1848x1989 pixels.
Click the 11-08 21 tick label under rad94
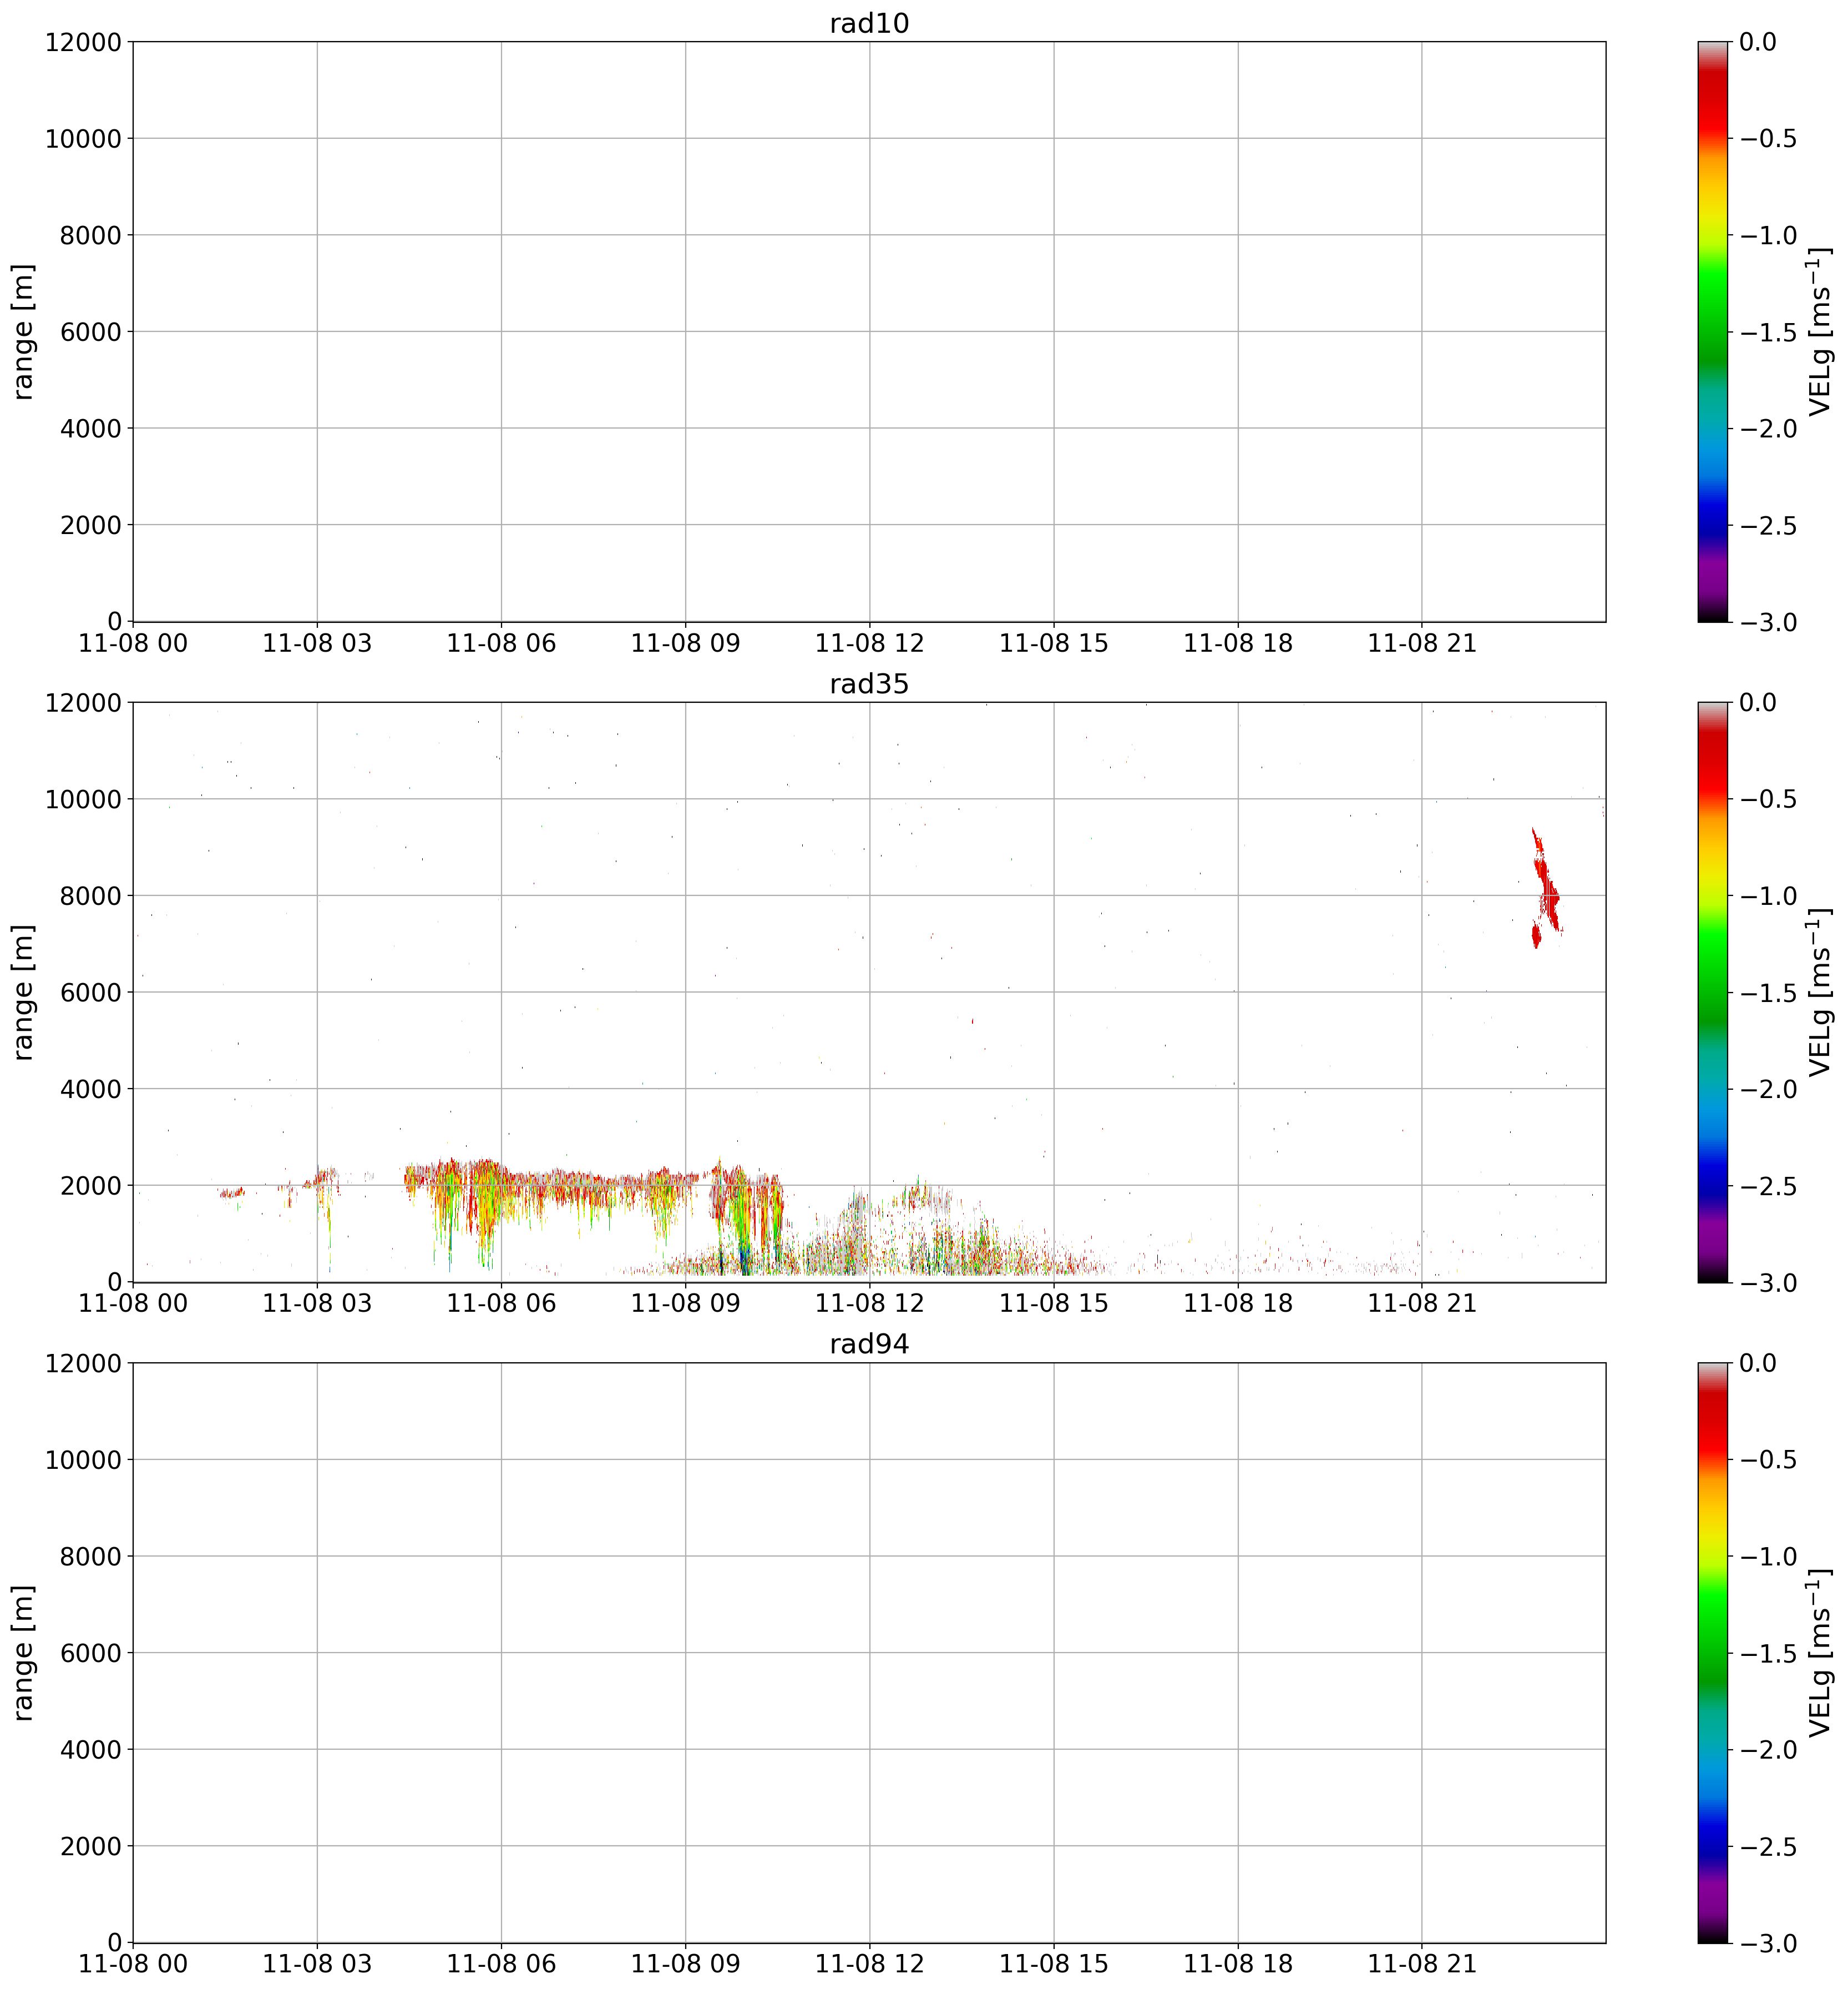1421,1964
